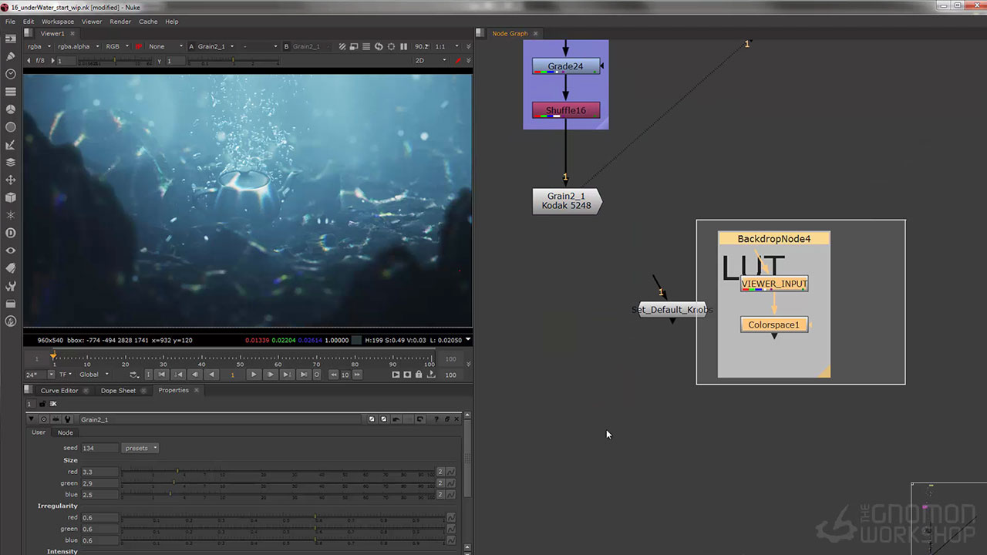987x555 pixels.
Task: Switch to the Dope Sheet tab
Action: [118, 391]
